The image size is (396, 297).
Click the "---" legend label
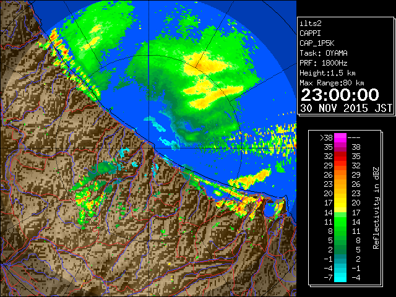[x=354, y=137]
